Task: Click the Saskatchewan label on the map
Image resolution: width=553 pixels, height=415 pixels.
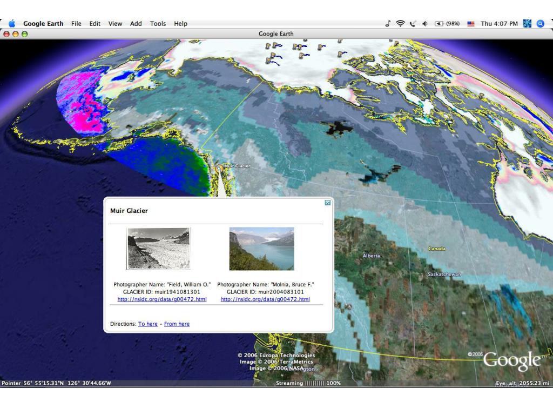Action: [x=444, y=274]
